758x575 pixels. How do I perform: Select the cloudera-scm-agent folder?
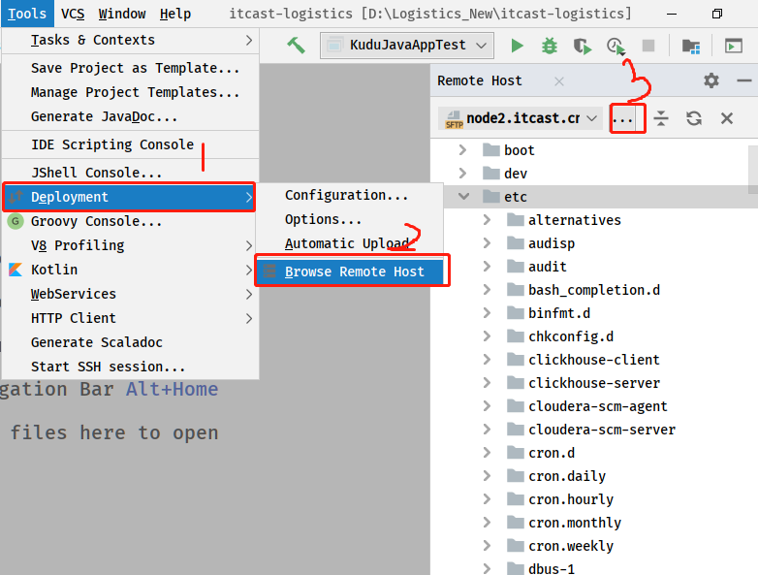pyautogui.click(x=594, y=406)
